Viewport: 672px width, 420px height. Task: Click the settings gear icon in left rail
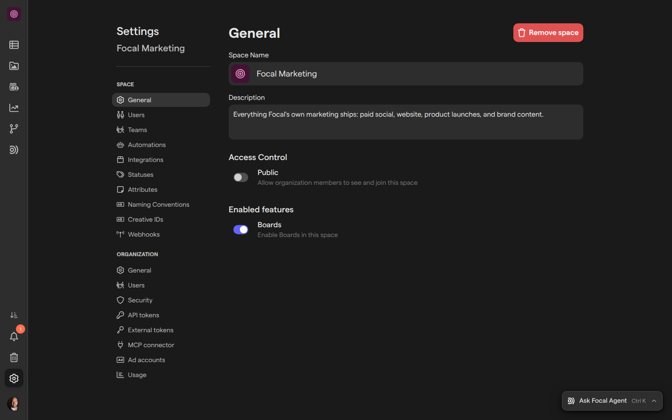pyautogui.click(x=14, y=378)
